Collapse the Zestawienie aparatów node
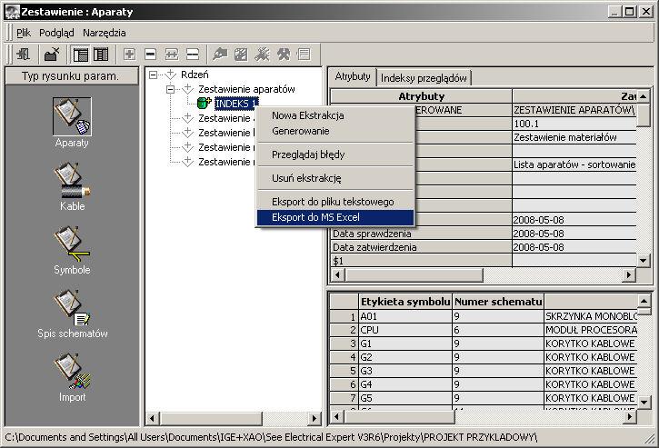 coord(170,89)
